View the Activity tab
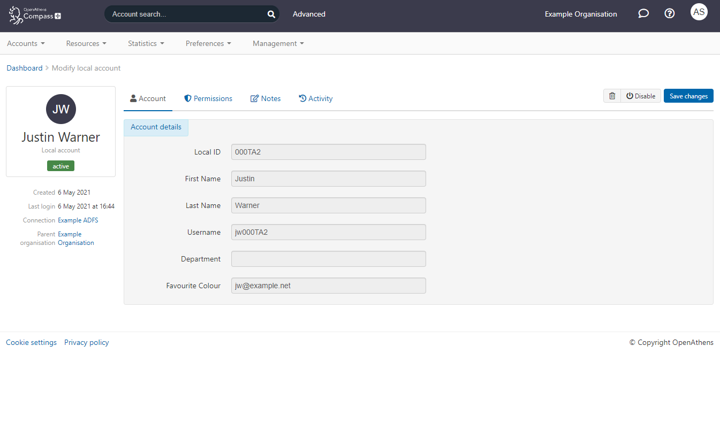Screen dimensions: 720x431 pos(316,98)
